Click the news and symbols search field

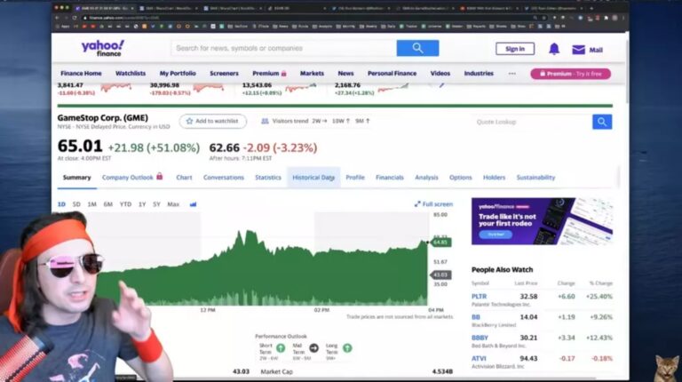click(x=282, y=48)
